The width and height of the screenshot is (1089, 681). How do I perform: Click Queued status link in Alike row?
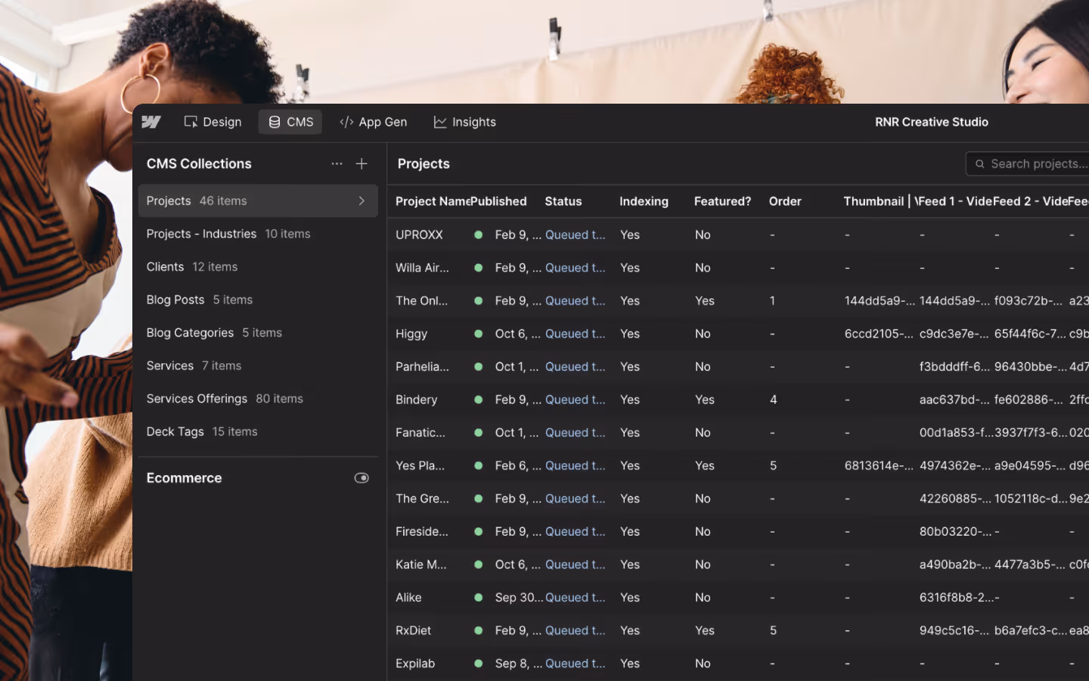point(575,598)
